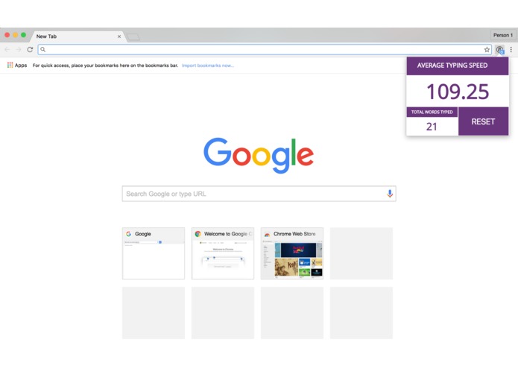This screenshot has height=368, width=518.
Task: Start voice search with the microphone icon
Action: click(x=390, y=194)
